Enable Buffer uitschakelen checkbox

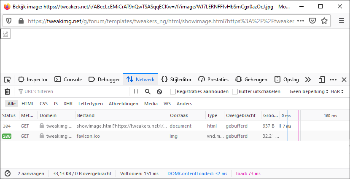234,92
